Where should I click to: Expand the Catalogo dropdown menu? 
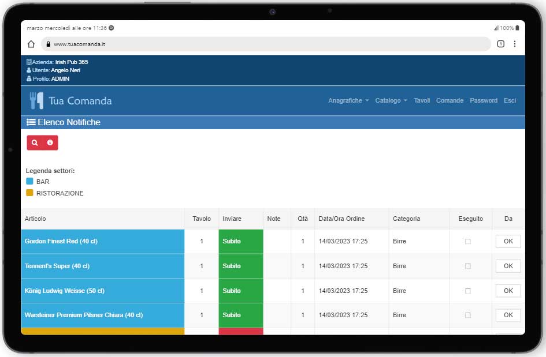point(391,100)
